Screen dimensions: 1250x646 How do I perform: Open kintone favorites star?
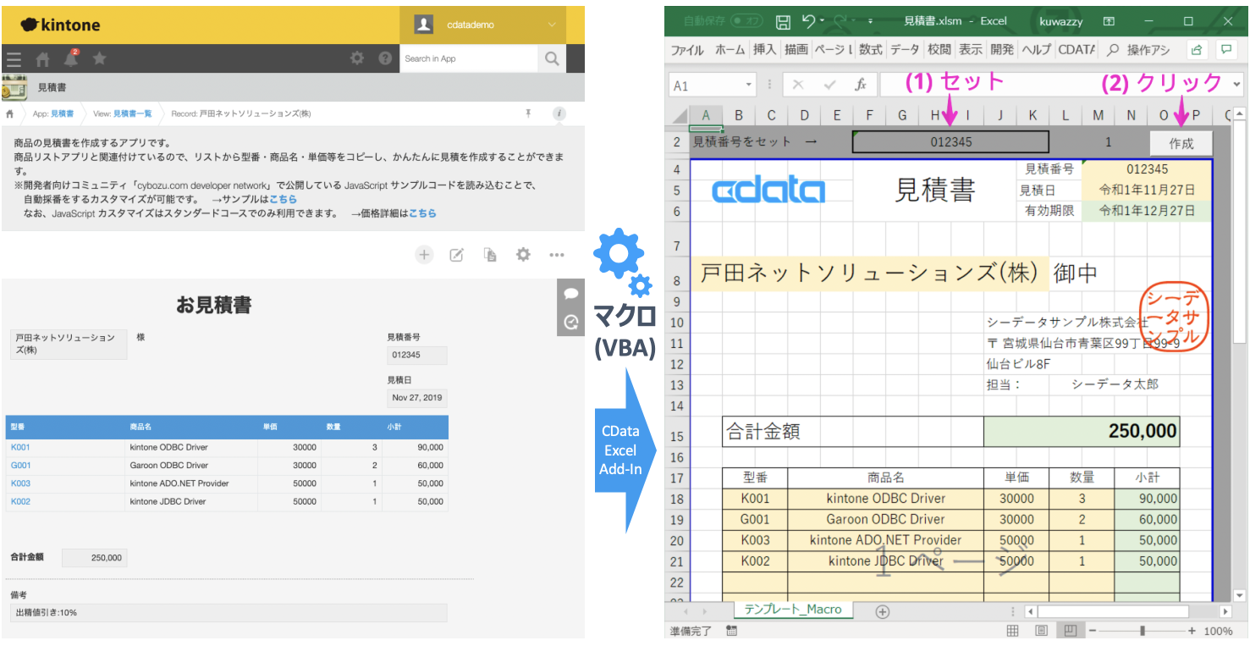pyautogui.click(x=99, y=58)
